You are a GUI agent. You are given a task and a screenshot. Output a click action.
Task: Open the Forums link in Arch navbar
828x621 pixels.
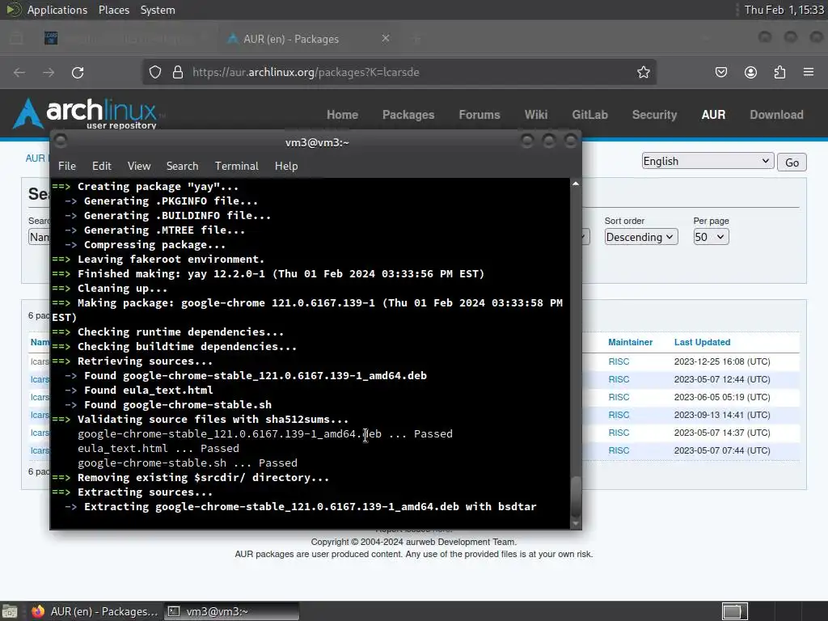(479, 115)
